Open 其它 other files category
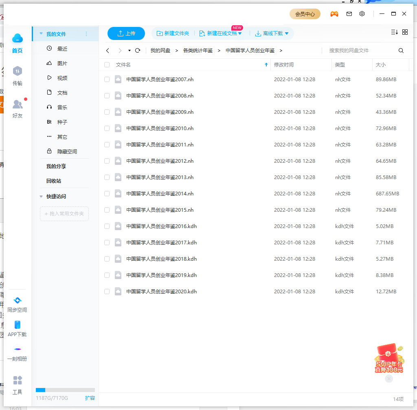Image resolution: width=417 pixels, height=410 pixels. click(62, 137)
